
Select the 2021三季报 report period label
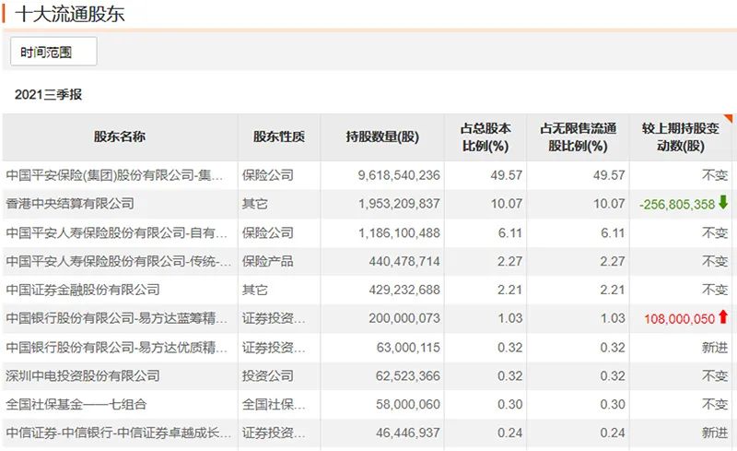coord(48,94)
